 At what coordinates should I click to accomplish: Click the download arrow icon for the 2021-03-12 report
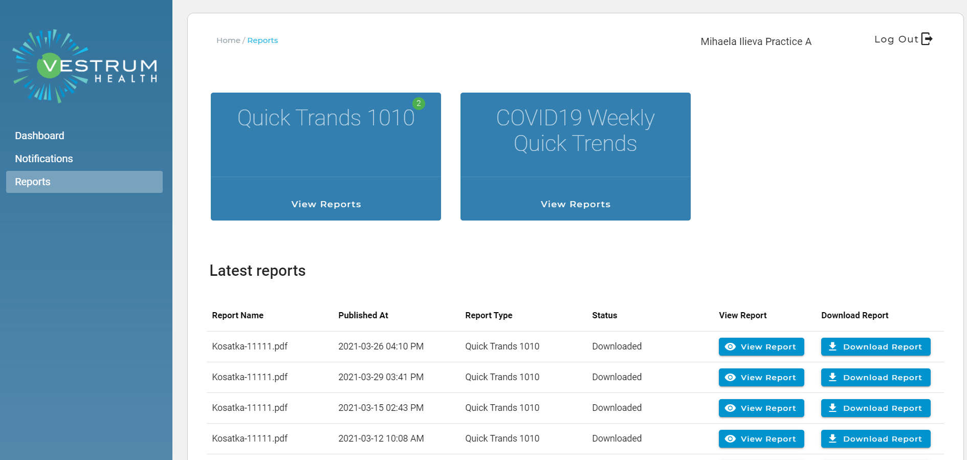(832, 439)
